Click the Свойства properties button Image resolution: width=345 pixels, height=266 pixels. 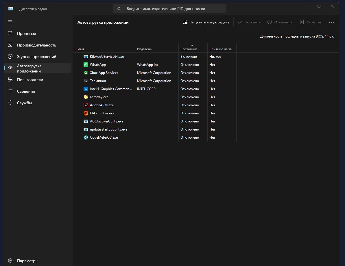coord(311,22)
